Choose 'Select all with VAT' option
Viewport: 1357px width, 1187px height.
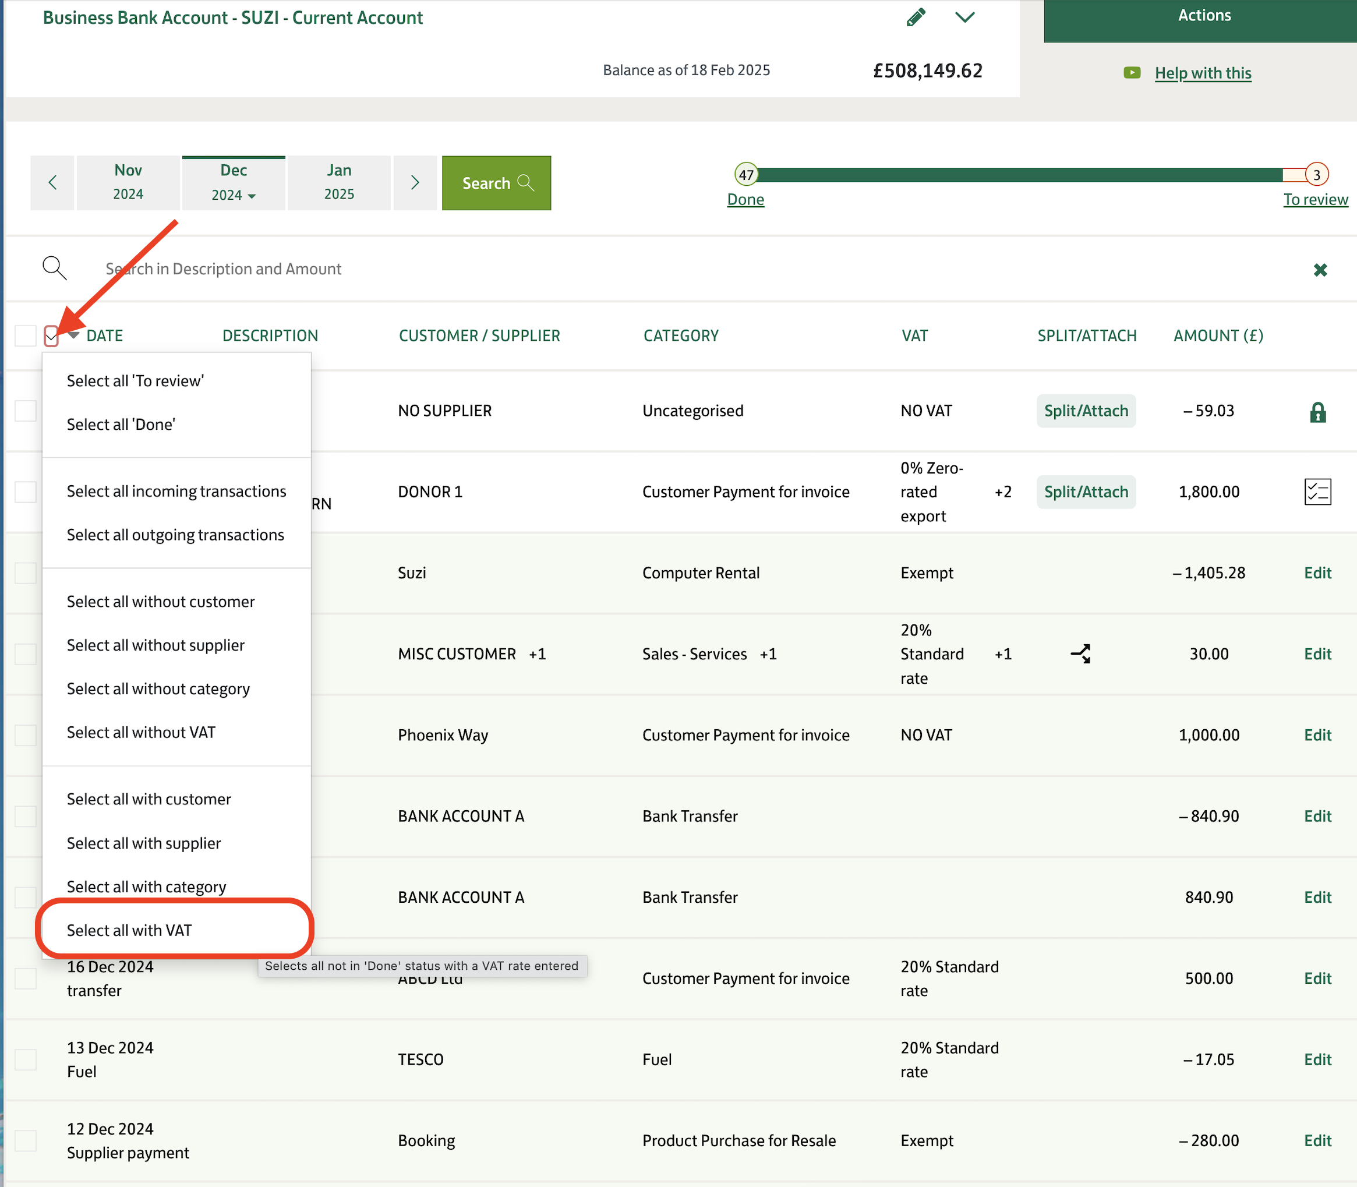(x=129, y=930)
